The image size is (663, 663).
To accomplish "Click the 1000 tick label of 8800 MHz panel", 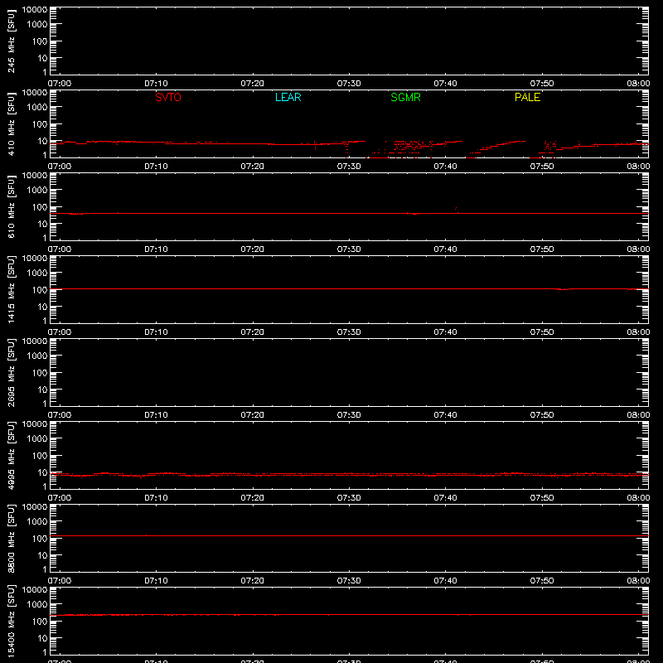I will point(37,522).
